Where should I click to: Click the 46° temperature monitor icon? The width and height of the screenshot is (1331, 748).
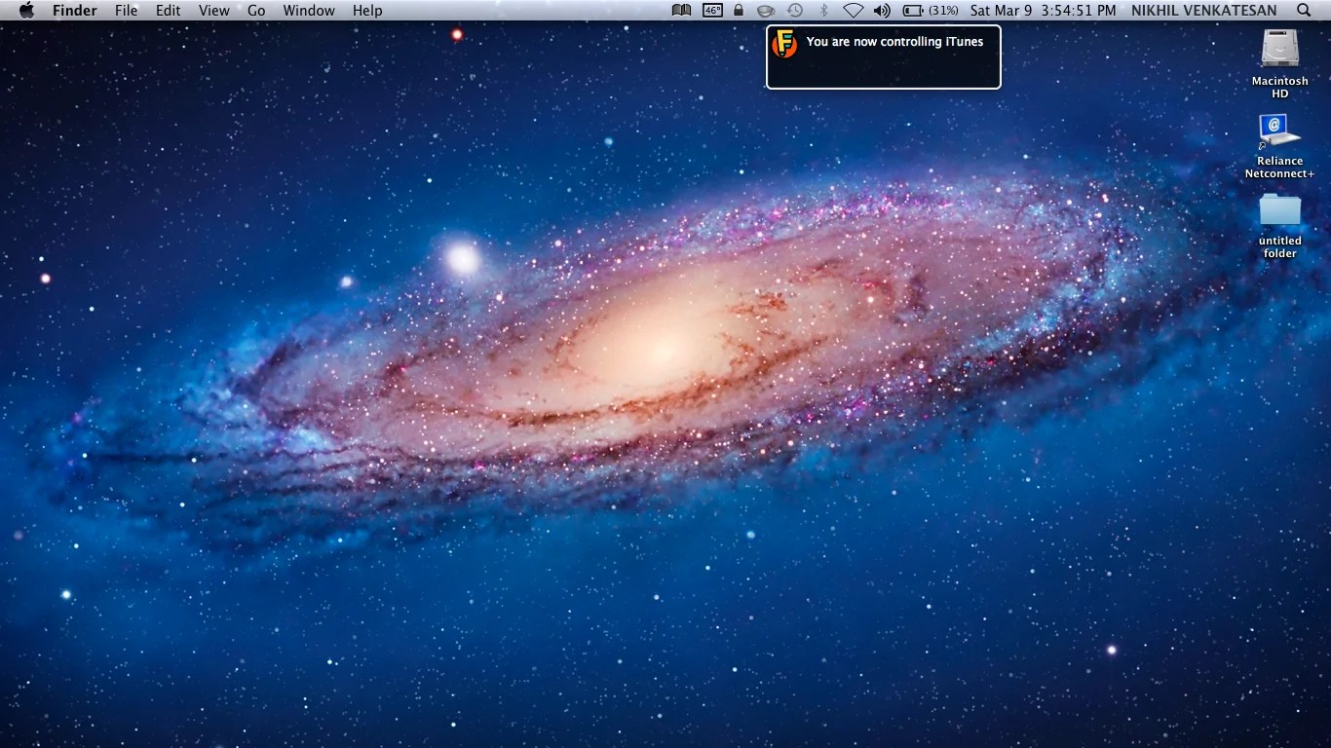pyautogui.click(x=712, y=11)
